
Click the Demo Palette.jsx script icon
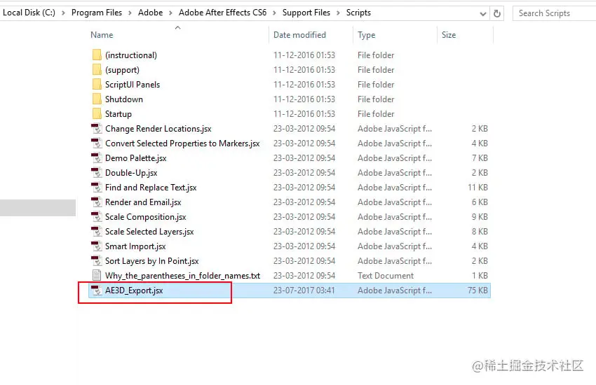click(97, 157)
